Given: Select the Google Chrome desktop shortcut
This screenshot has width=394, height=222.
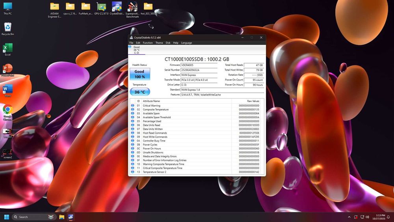Looking at the screenshot, I should click(x=7, y=112).
